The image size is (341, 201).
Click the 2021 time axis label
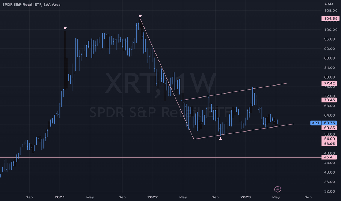tap(60, 197)
